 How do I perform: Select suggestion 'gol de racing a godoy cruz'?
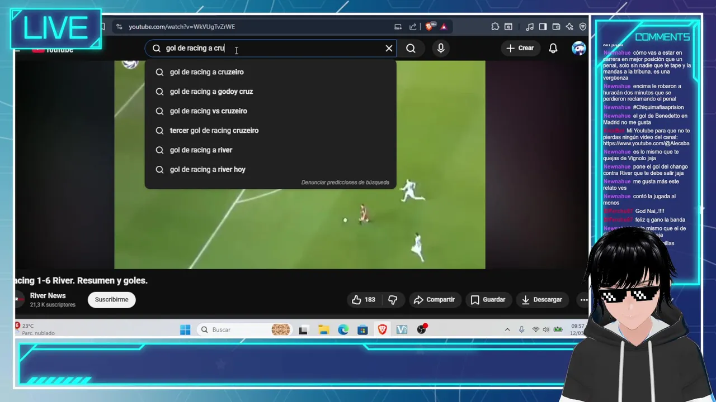(x=270, y=92)
